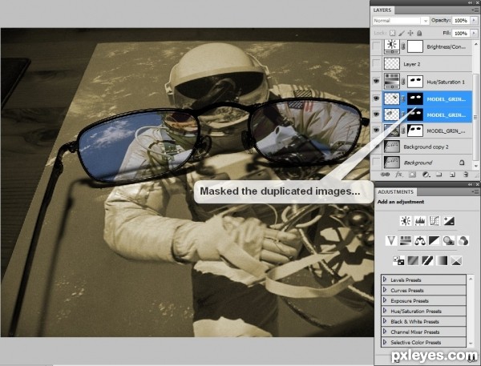Expand Hue/Saturation Presets

coord(385,311)
